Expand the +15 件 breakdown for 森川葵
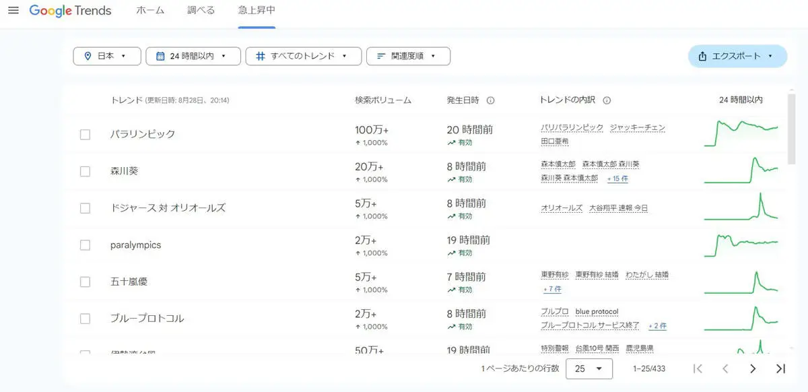This screenshot has height=392, width=808. 617,178
